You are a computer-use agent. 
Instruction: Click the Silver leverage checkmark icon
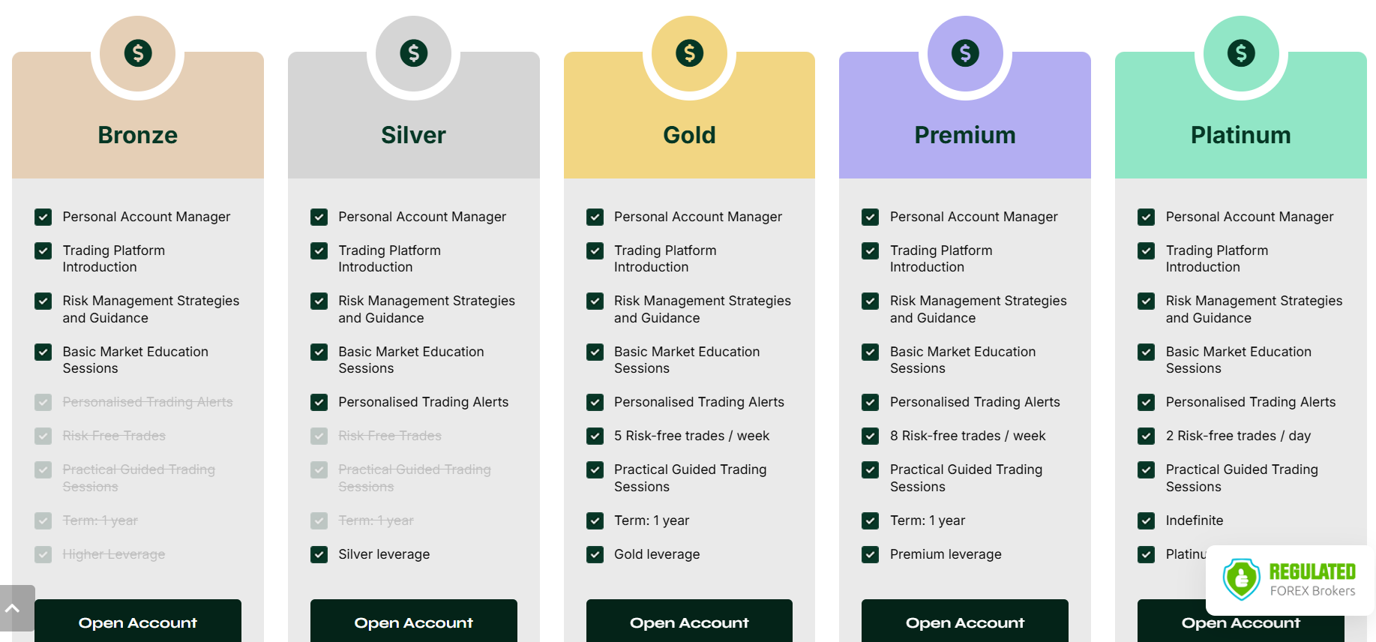[x=319, y=554]
